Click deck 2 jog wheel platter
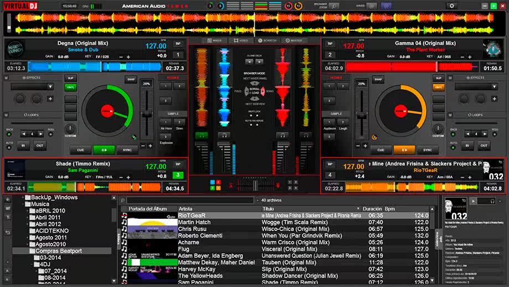 (401, 111)
